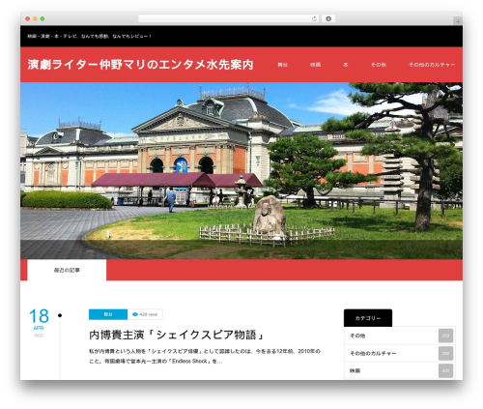
Task: Click the browser address bar
Action: (228, 18)
